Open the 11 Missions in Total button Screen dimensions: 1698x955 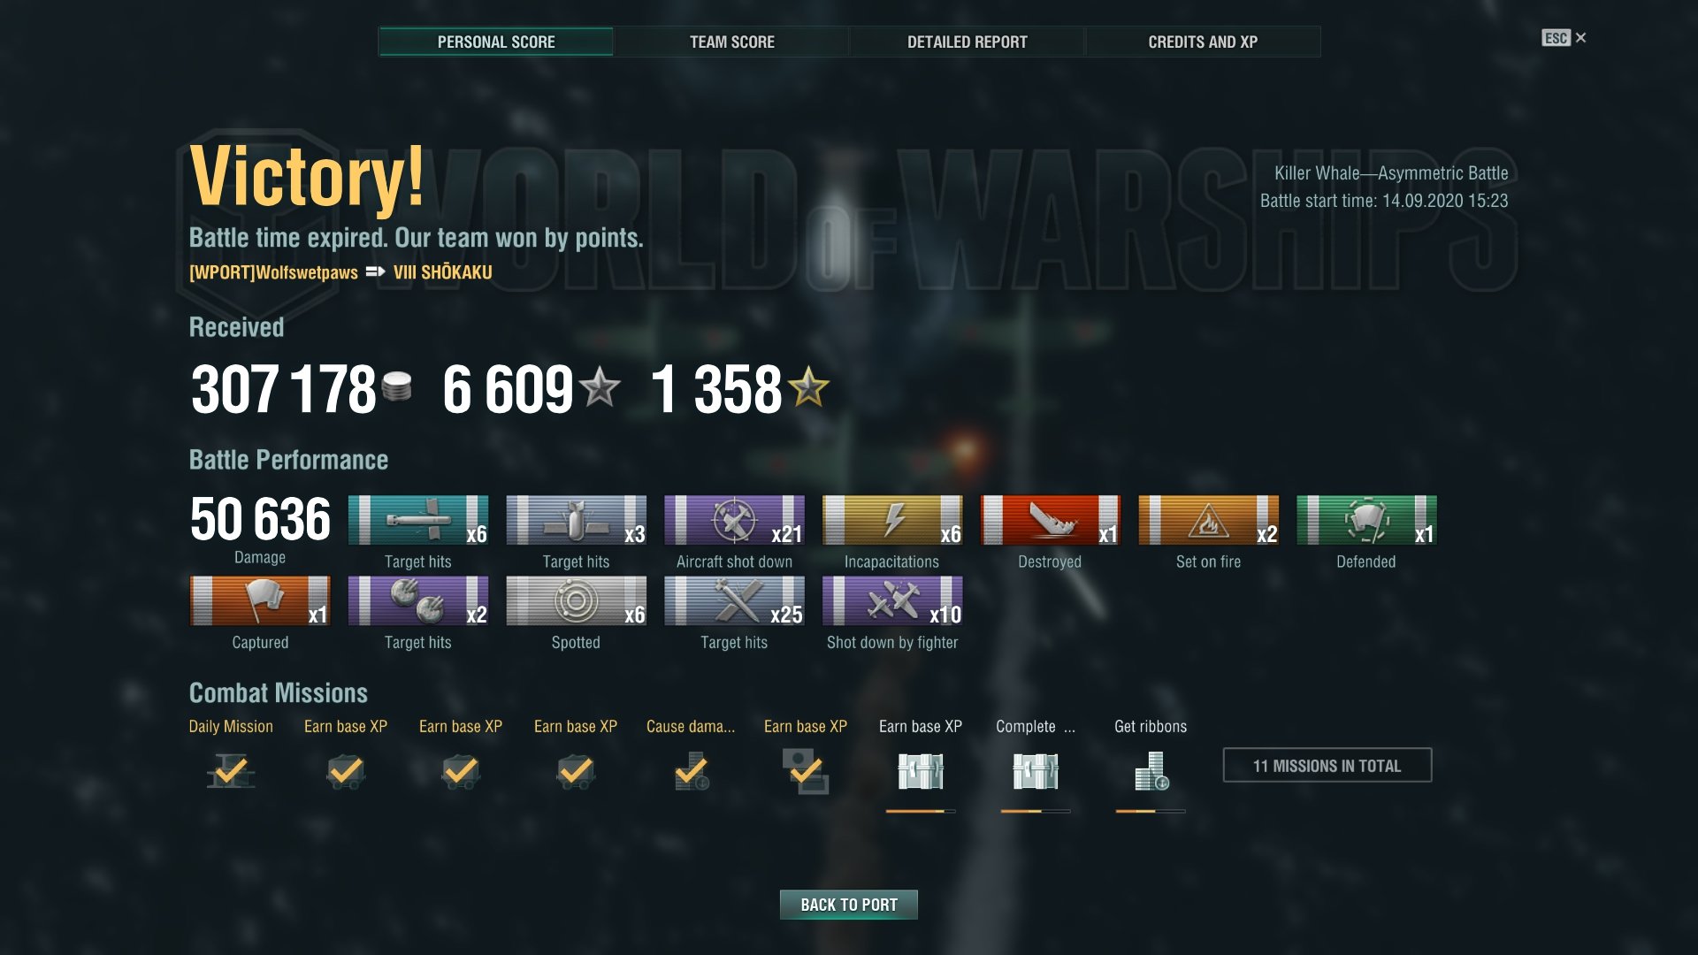(x=1327, y=766)
